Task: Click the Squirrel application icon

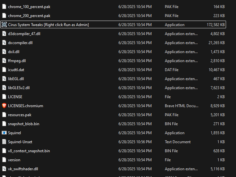Action: tap(4, 133)
